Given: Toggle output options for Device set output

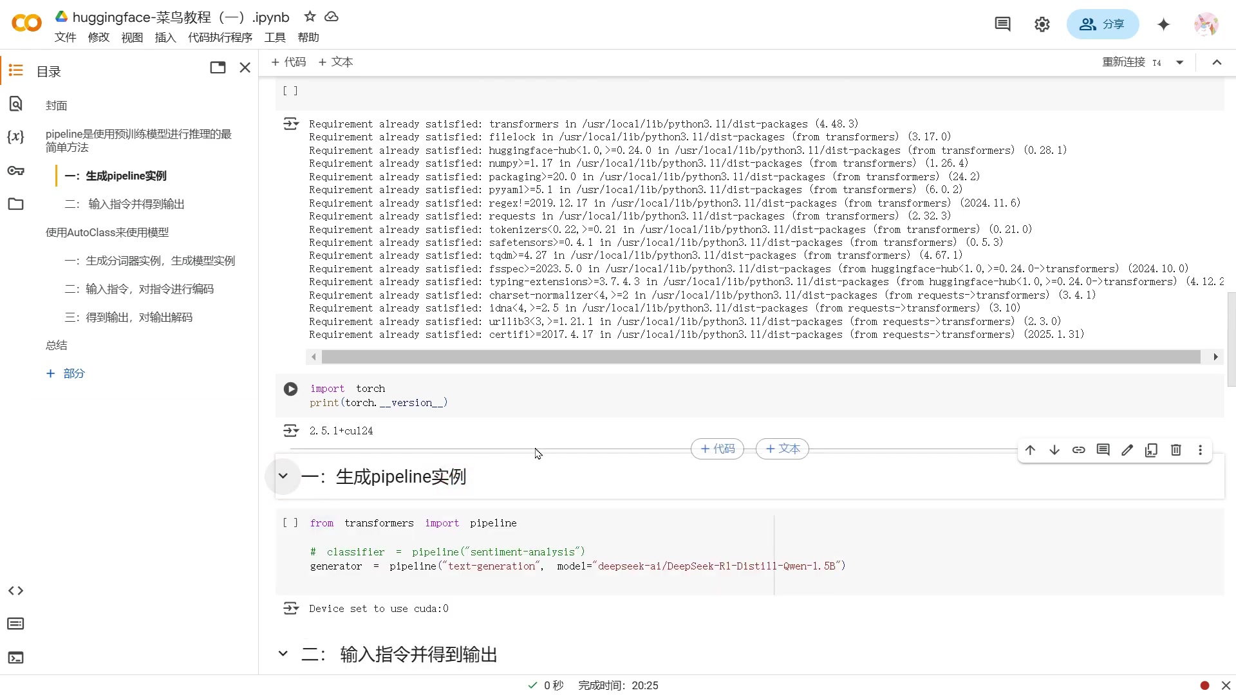Looking at the screenshot, I should 291,608.
